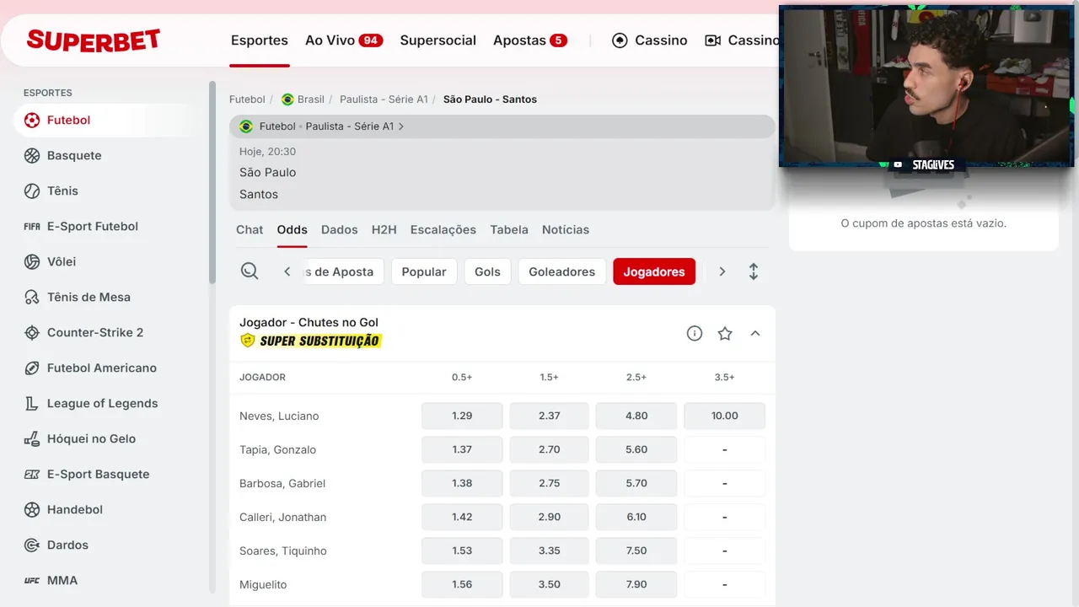Click the UFC MMA icon

tap(32, 581)
